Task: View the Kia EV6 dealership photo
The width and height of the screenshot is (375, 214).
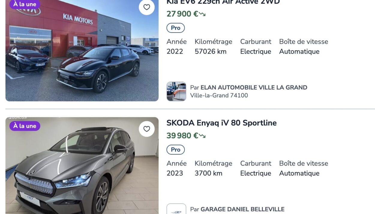Action: pos(82,51)
